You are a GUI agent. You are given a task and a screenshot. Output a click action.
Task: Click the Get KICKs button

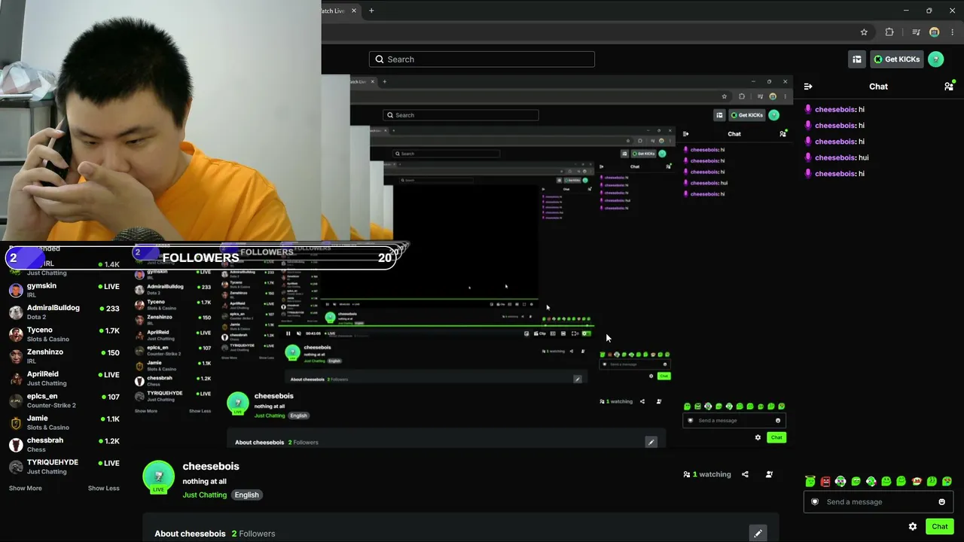coord(897,59)
